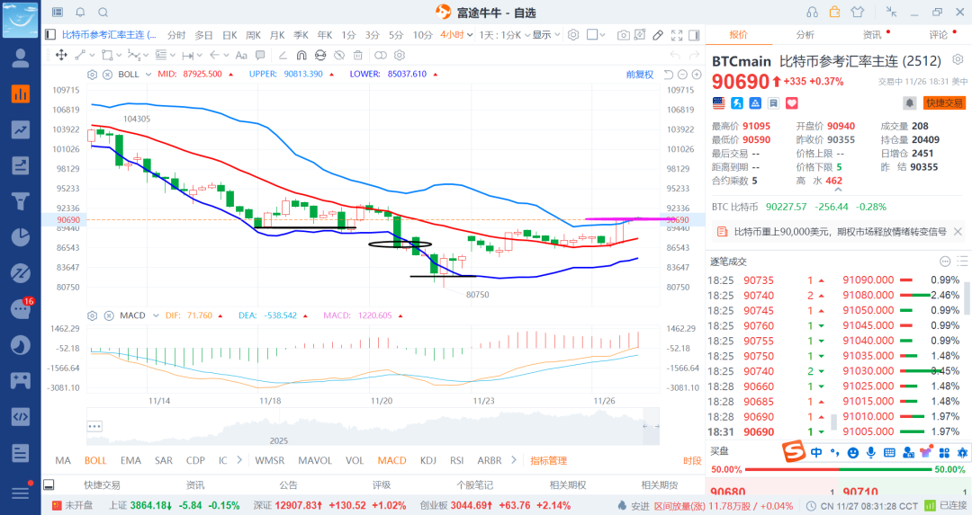Toggle the overlay comparison circles icon
Viewport: 972px width, 515px height.
(381, 55)
